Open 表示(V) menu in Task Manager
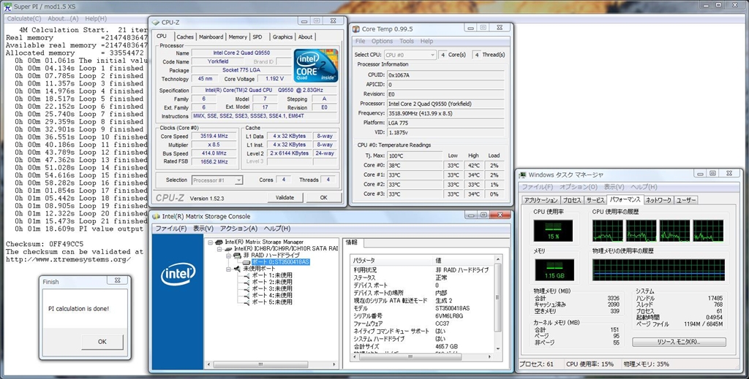The image size is (749, 379). (614, 187)
